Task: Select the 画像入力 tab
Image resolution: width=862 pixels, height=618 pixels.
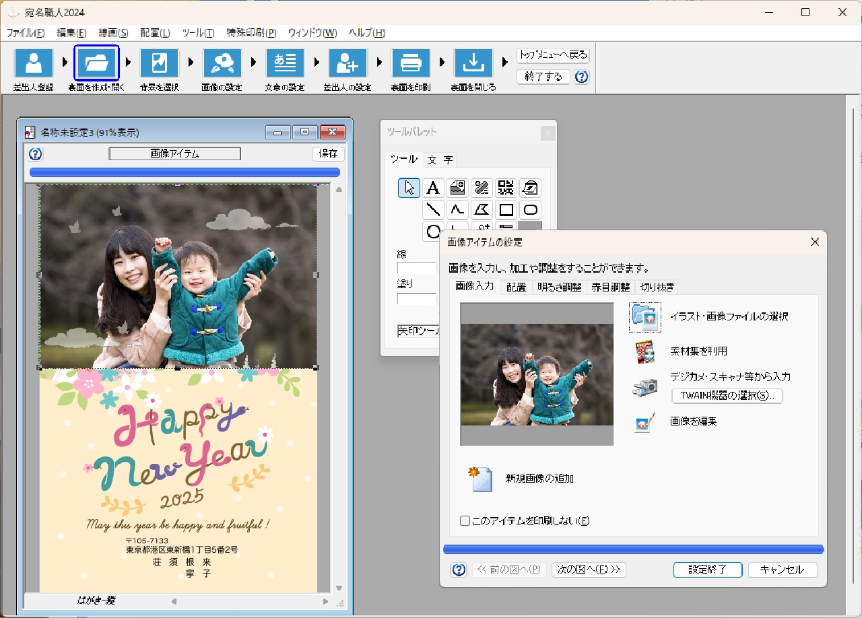Action: 474,286
